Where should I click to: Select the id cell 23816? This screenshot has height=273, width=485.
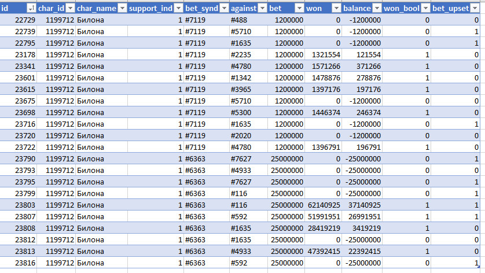coord(19,263)
